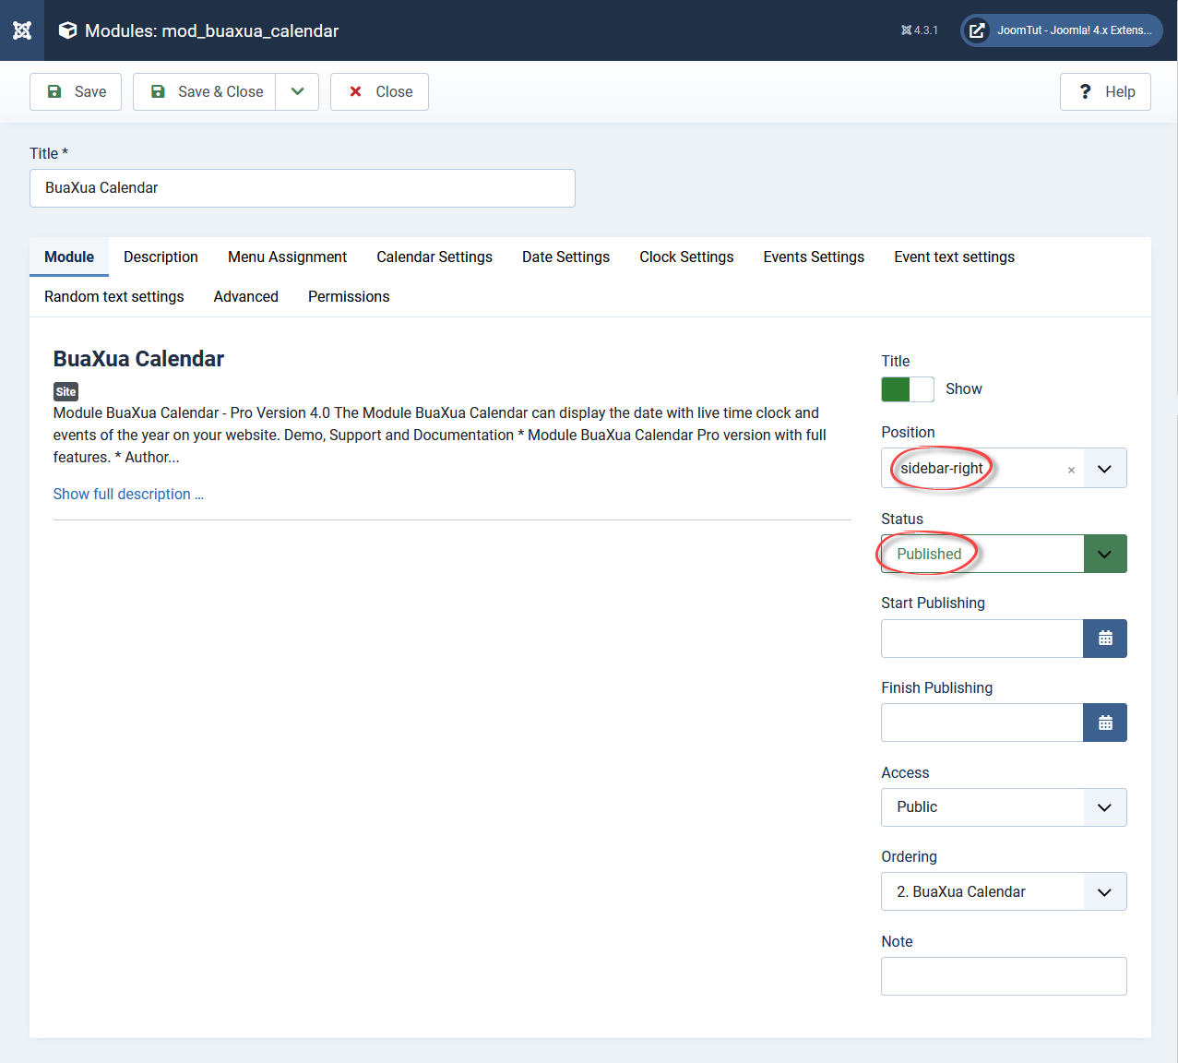Screen dimensions: 1178x1063
Task: Switch to the Module tab
Action: 69,257
